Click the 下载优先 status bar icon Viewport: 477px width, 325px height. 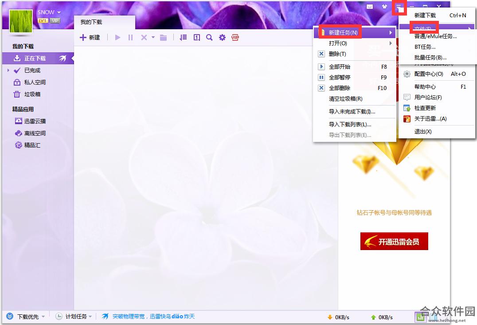pyautogui.click(x=10, y=317)
